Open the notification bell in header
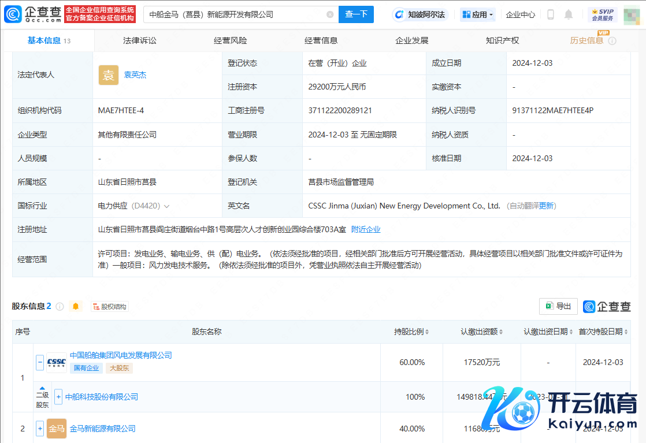This screenshot has width=646, height=443. click(569, 14)
